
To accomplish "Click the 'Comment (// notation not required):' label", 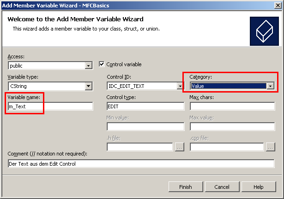I will 47,154.
